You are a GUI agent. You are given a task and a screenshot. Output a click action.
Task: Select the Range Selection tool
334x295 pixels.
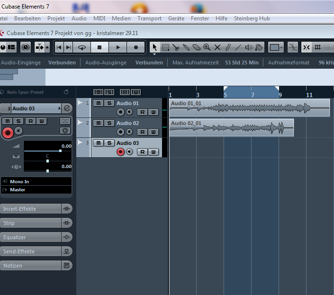click(x=165, y=47)
